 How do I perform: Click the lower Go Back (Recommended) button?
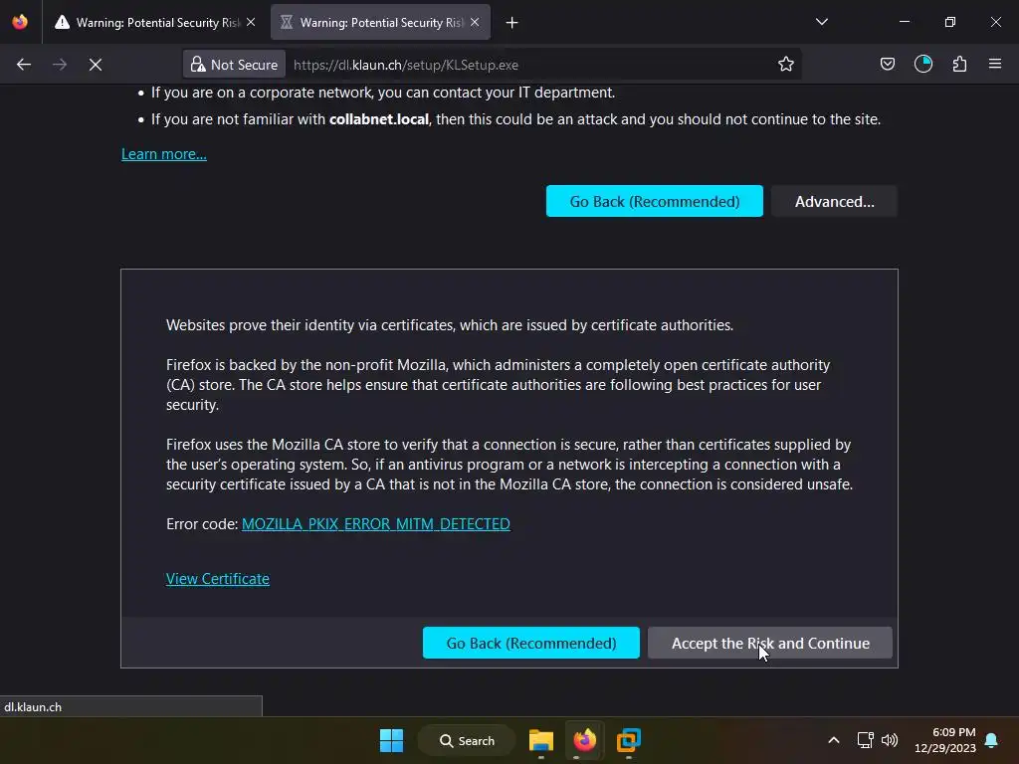click(x=531, y=643)
